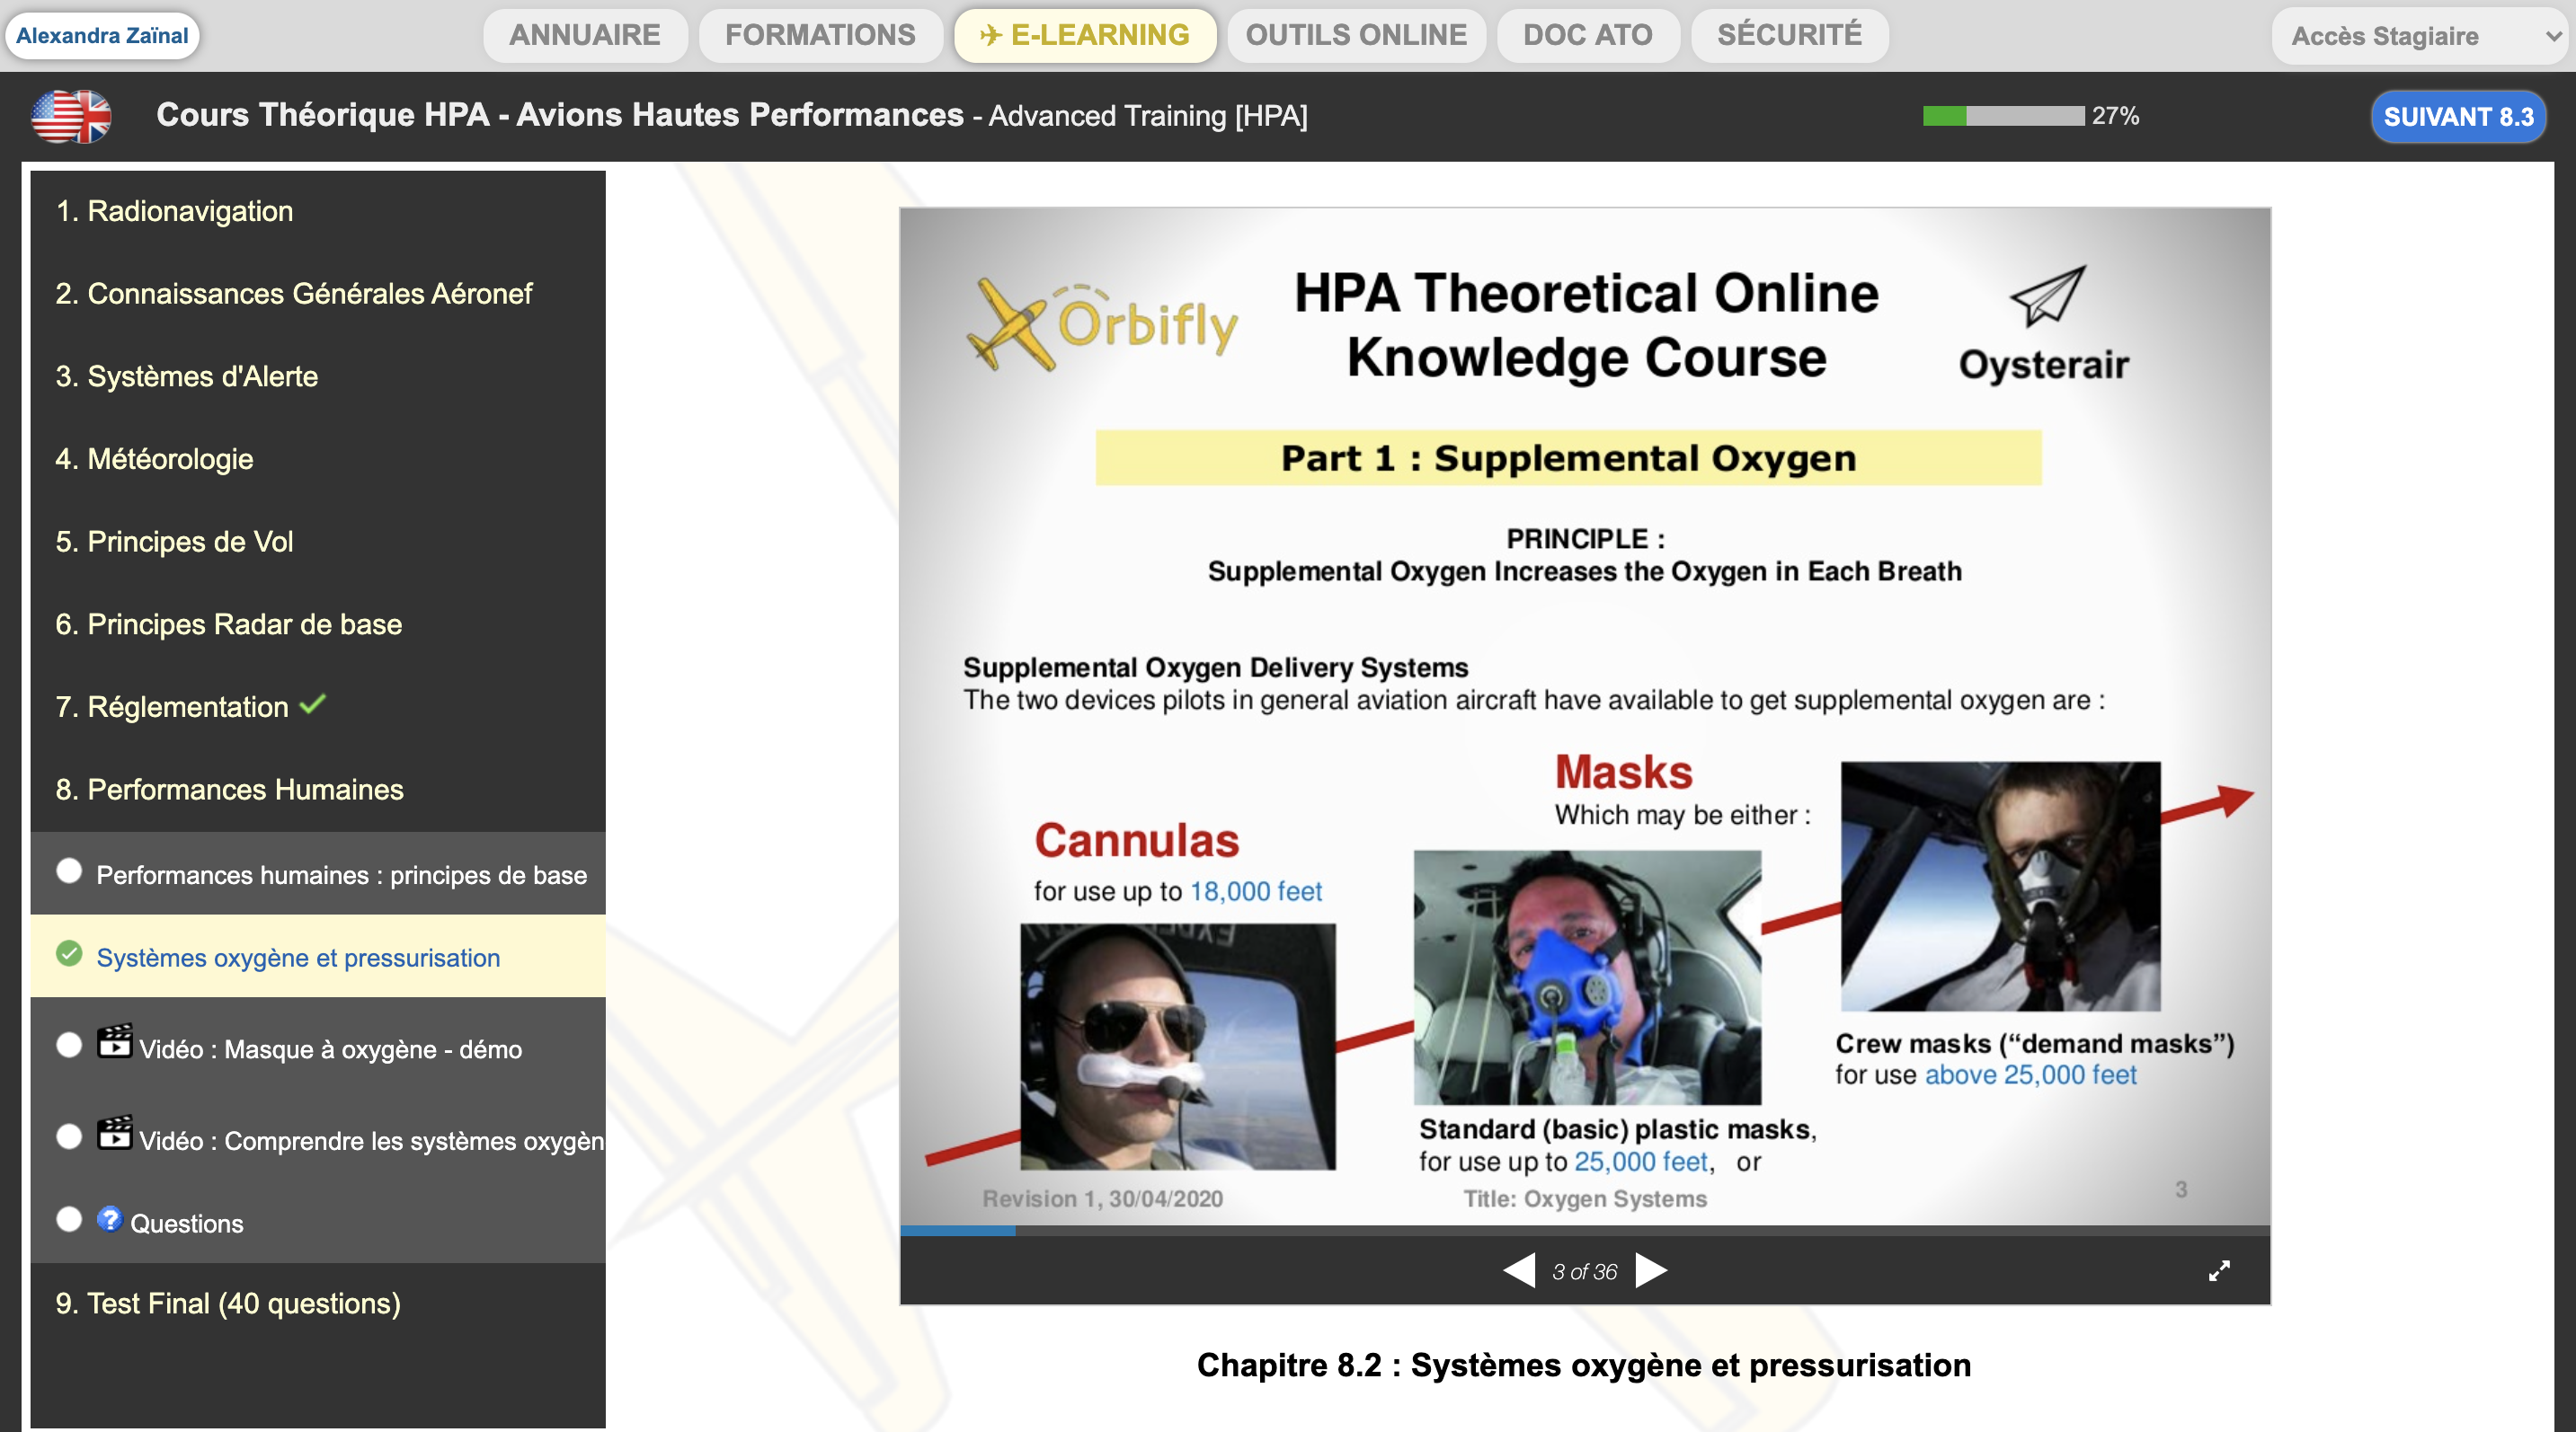Click the US/UK language flag icon
Image resolution: width=2576 pixels, height=1432 pixels.
pyautogui.click(x=71, y=116)
